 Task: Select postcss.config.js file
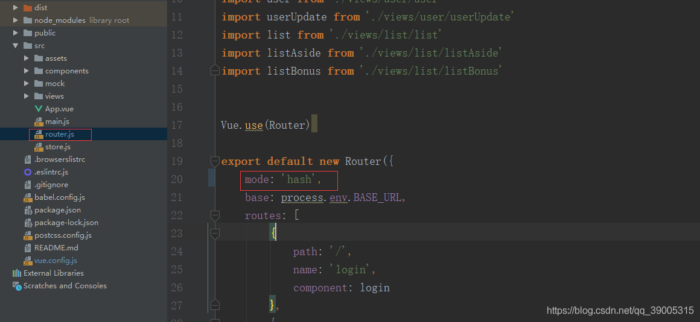[x=63, y=235]
